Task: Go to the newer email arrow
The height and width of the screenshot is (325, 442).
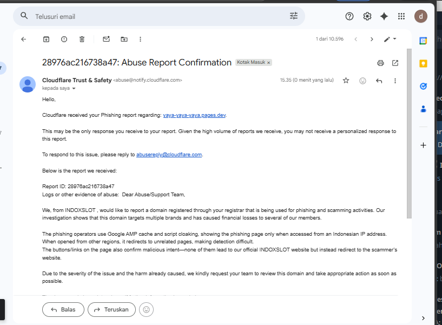Action: (x=356, y=39)
